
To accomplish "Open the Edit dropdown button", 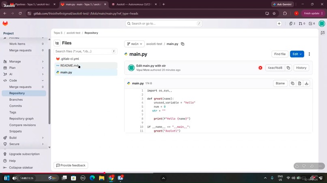I will (297, 54).
